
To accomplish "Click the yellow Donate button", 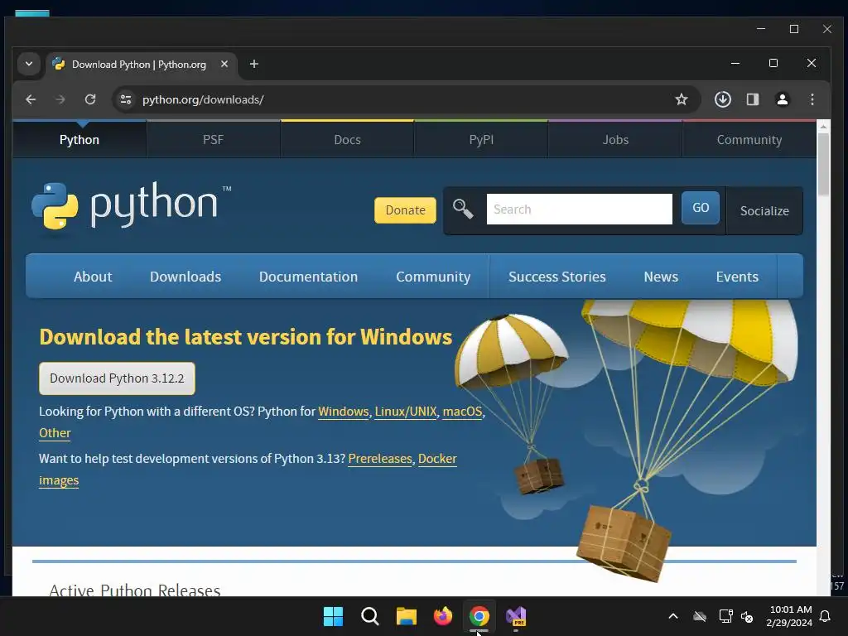I will [x=405, y=210].
